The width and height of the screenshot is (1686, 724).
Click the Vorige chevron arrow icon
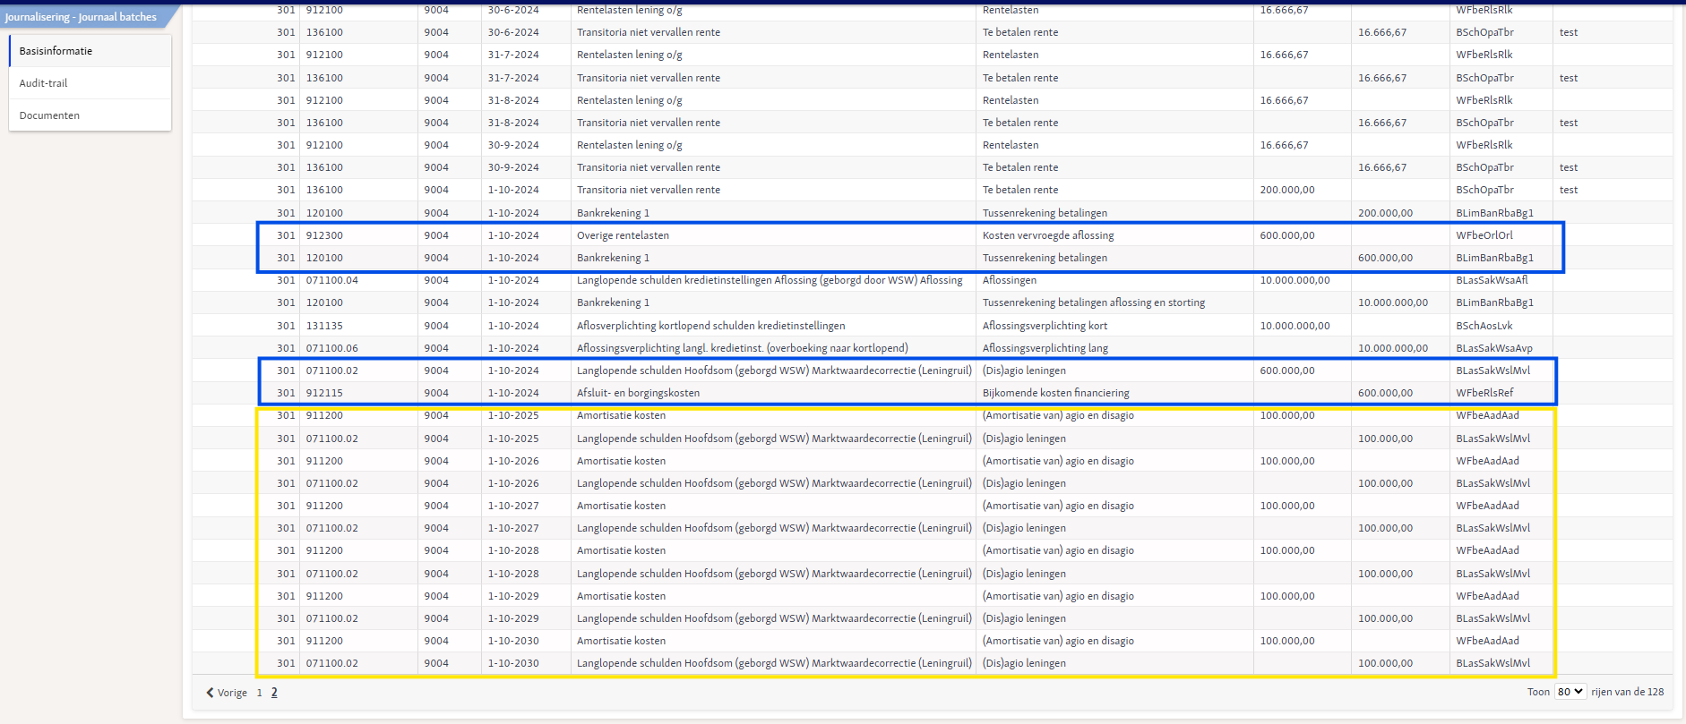(x=210, y=693)
